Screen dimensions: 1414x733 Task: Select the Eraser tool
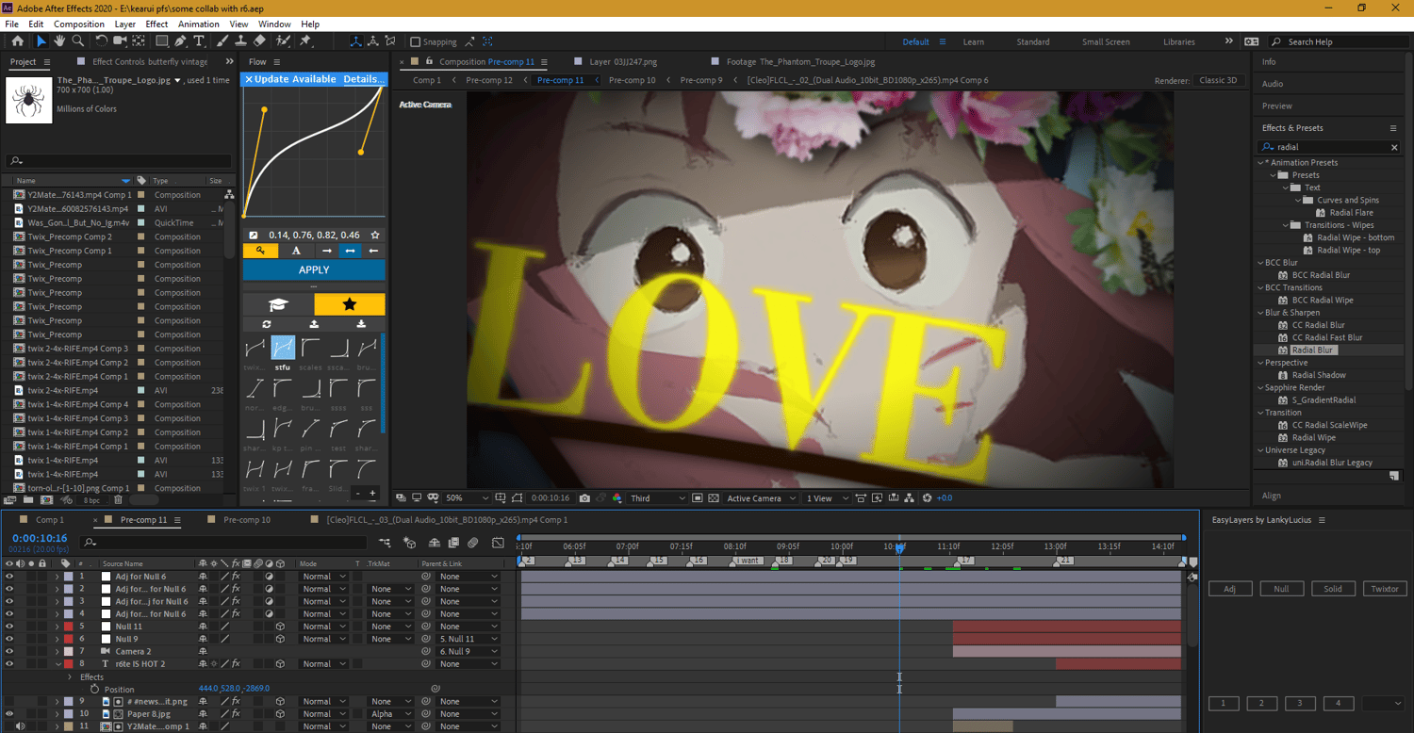(x=260, y=41)
